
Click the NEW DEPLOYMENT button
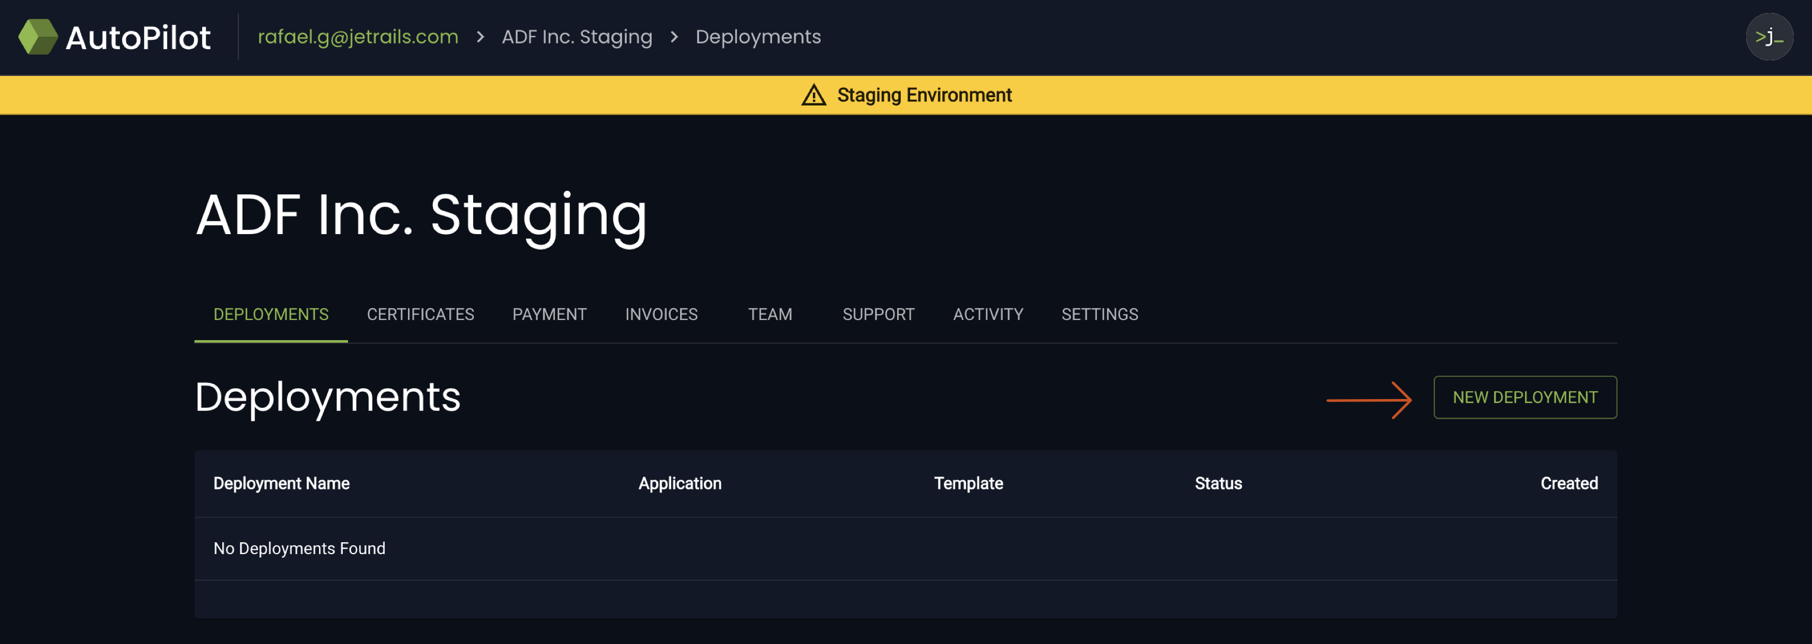[x=1525, y=397]
